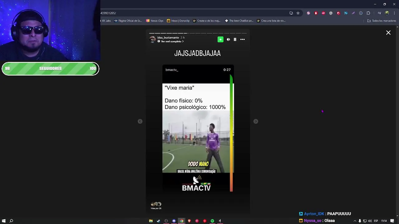Open the 7TV extension
Viewport: 399px width, 224px height.
point(346,13)
